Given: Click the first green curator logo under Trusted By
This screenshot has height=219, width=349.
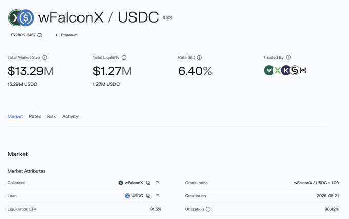Looking at the screenshot, I should tap(268, 70).
